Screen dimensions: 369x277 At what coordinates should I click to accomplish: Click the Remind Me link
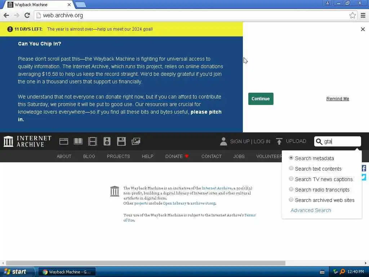point(338,99)
